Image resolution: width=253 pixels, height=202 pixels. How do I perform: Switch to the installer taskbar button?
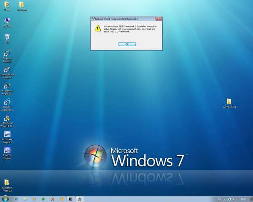tap(80, 199)
